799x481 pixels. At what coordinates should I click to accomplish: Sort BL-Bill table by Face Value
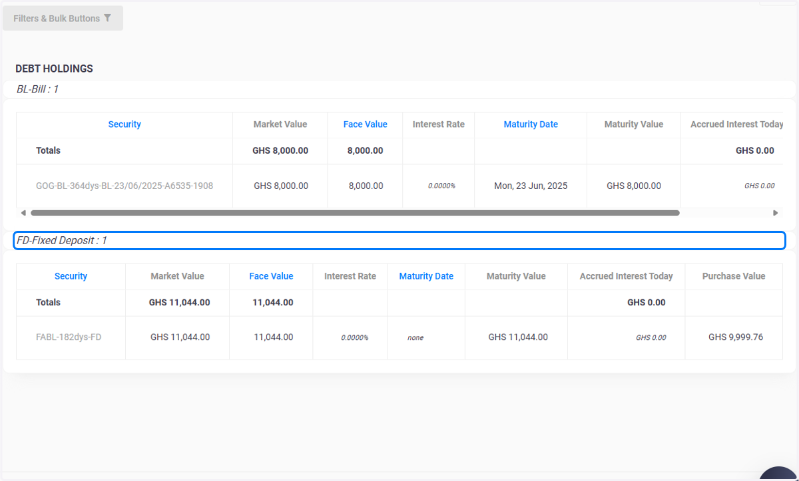click(365, 124)
